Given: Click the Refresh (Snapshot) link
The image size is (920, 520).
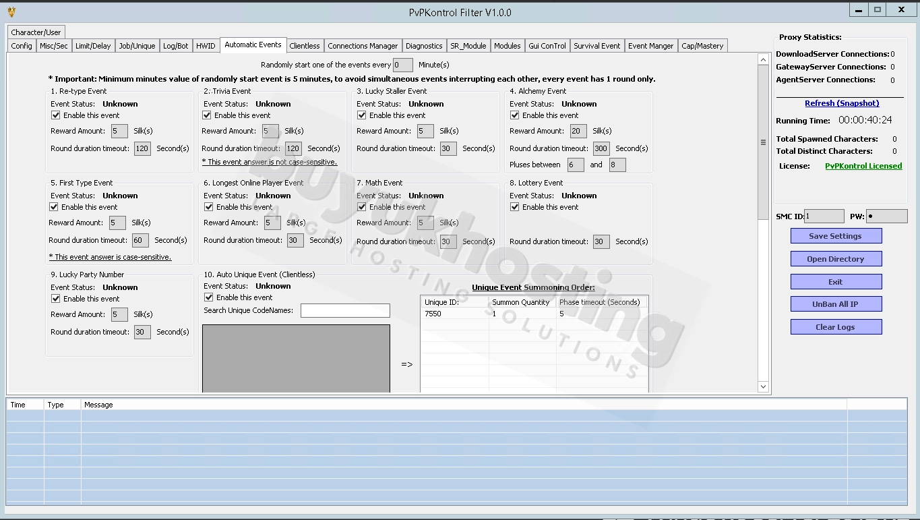Looking at the screenshot, I should point(842,103).
